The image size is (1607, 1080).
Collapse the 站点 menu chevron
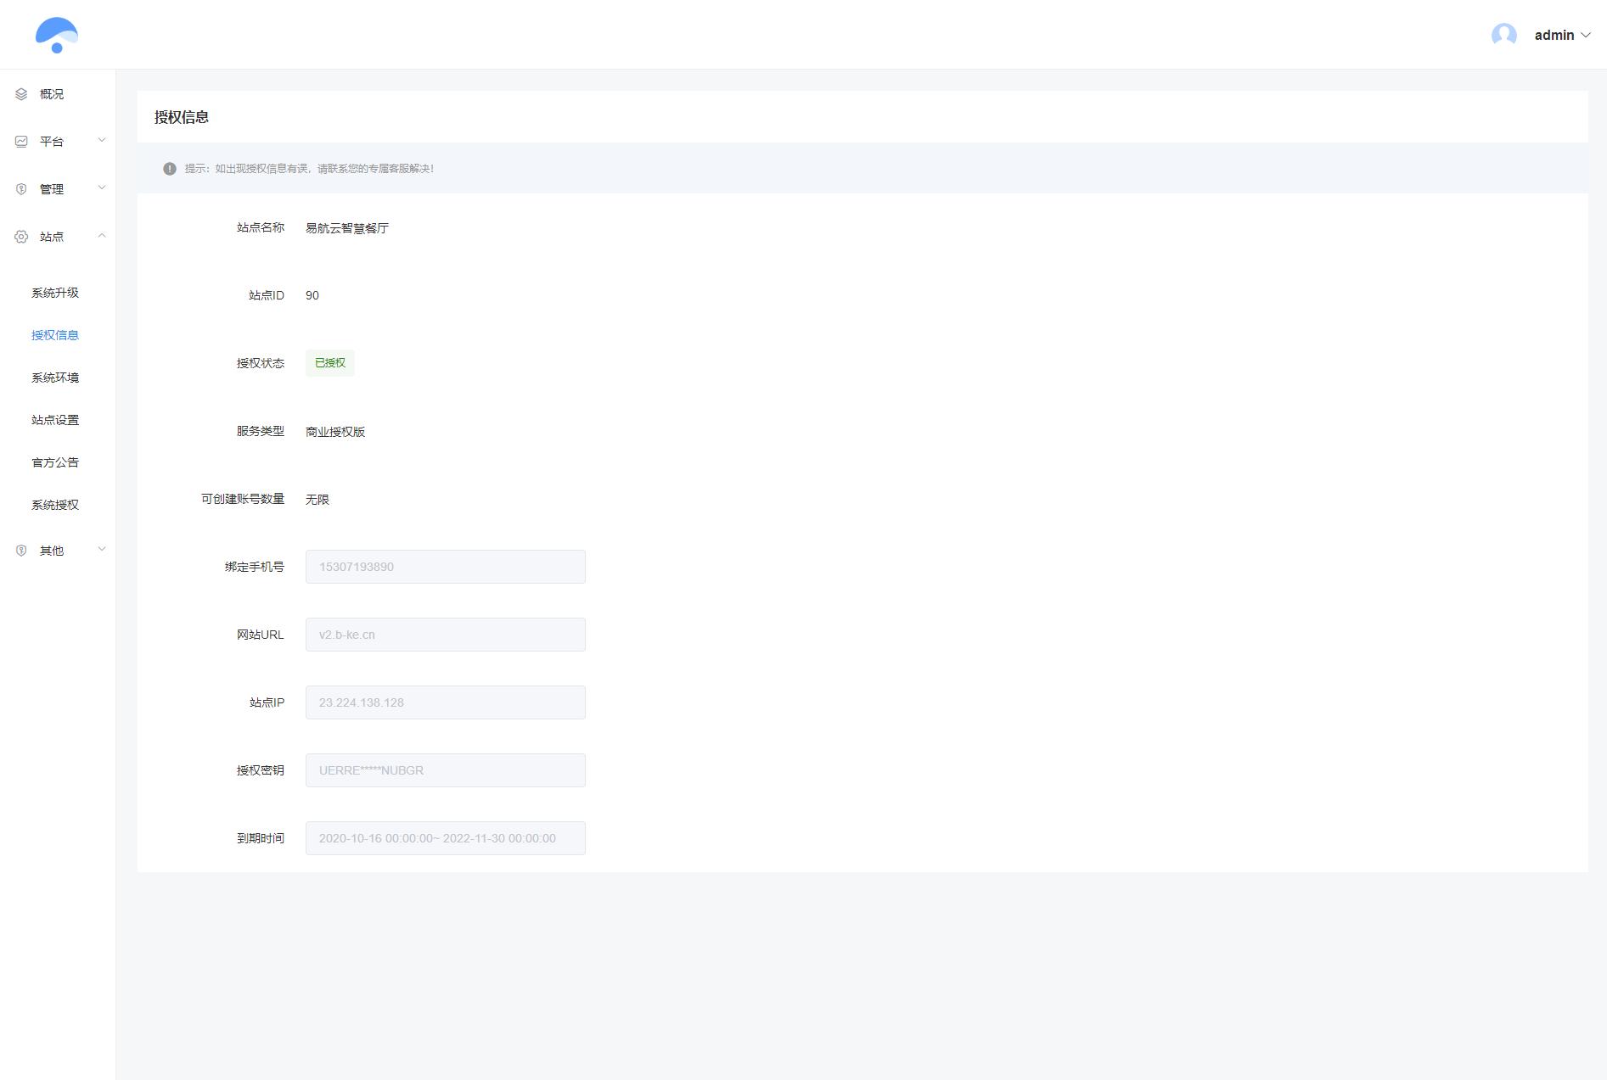(x=102, y=236)
